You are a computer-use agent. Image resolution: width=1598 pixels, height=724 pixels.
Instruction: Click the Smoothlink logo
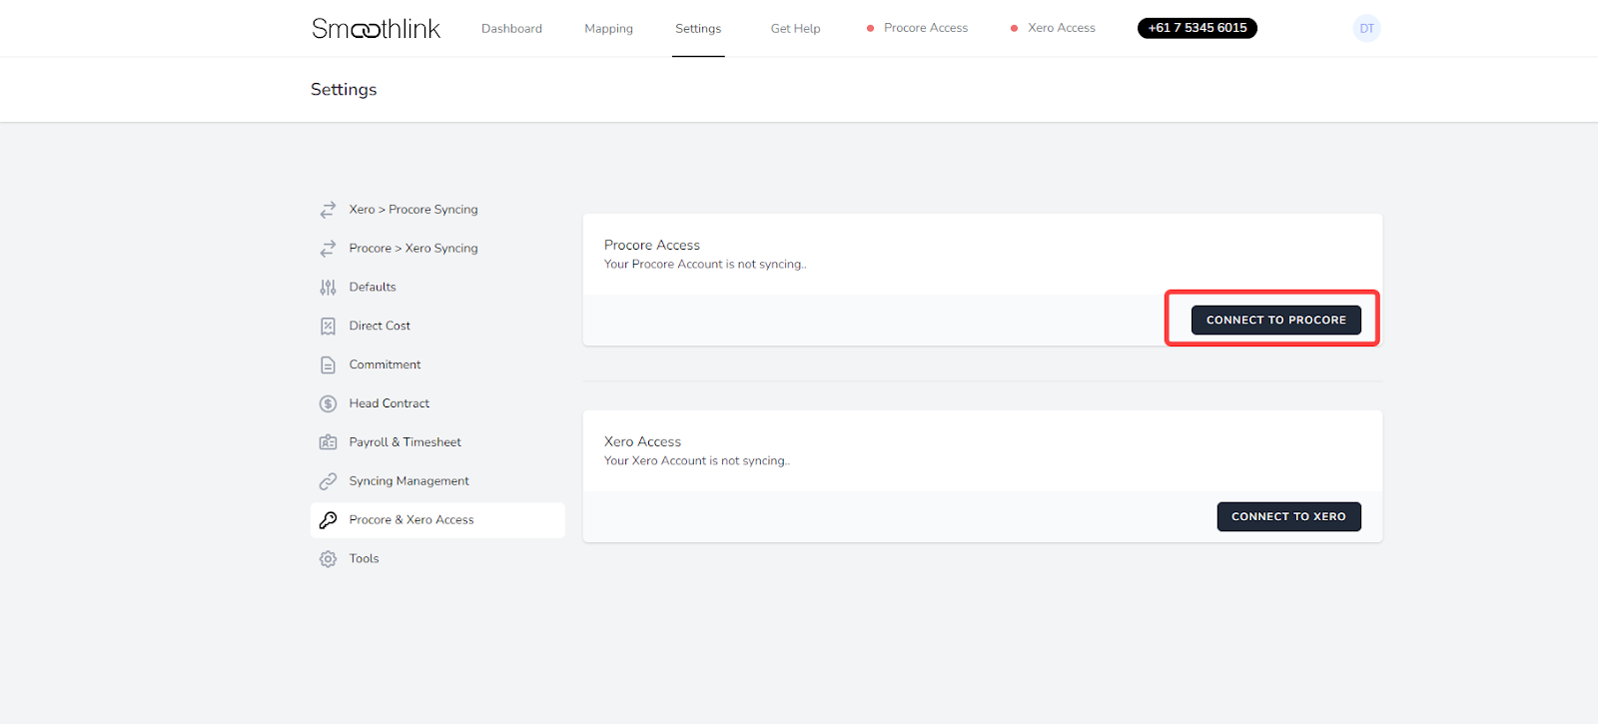pos(376,28)
